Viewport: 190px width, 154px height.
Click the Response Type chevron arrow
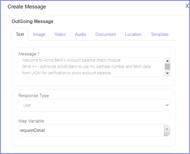click(x=167, y=105)
